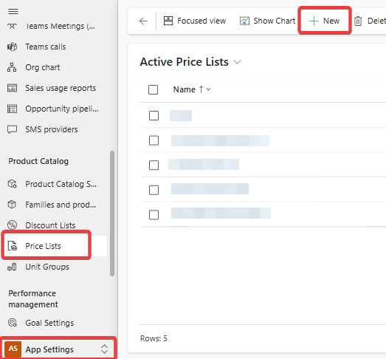Go to Discount Lists
The image size is (386, 359).
50,225
